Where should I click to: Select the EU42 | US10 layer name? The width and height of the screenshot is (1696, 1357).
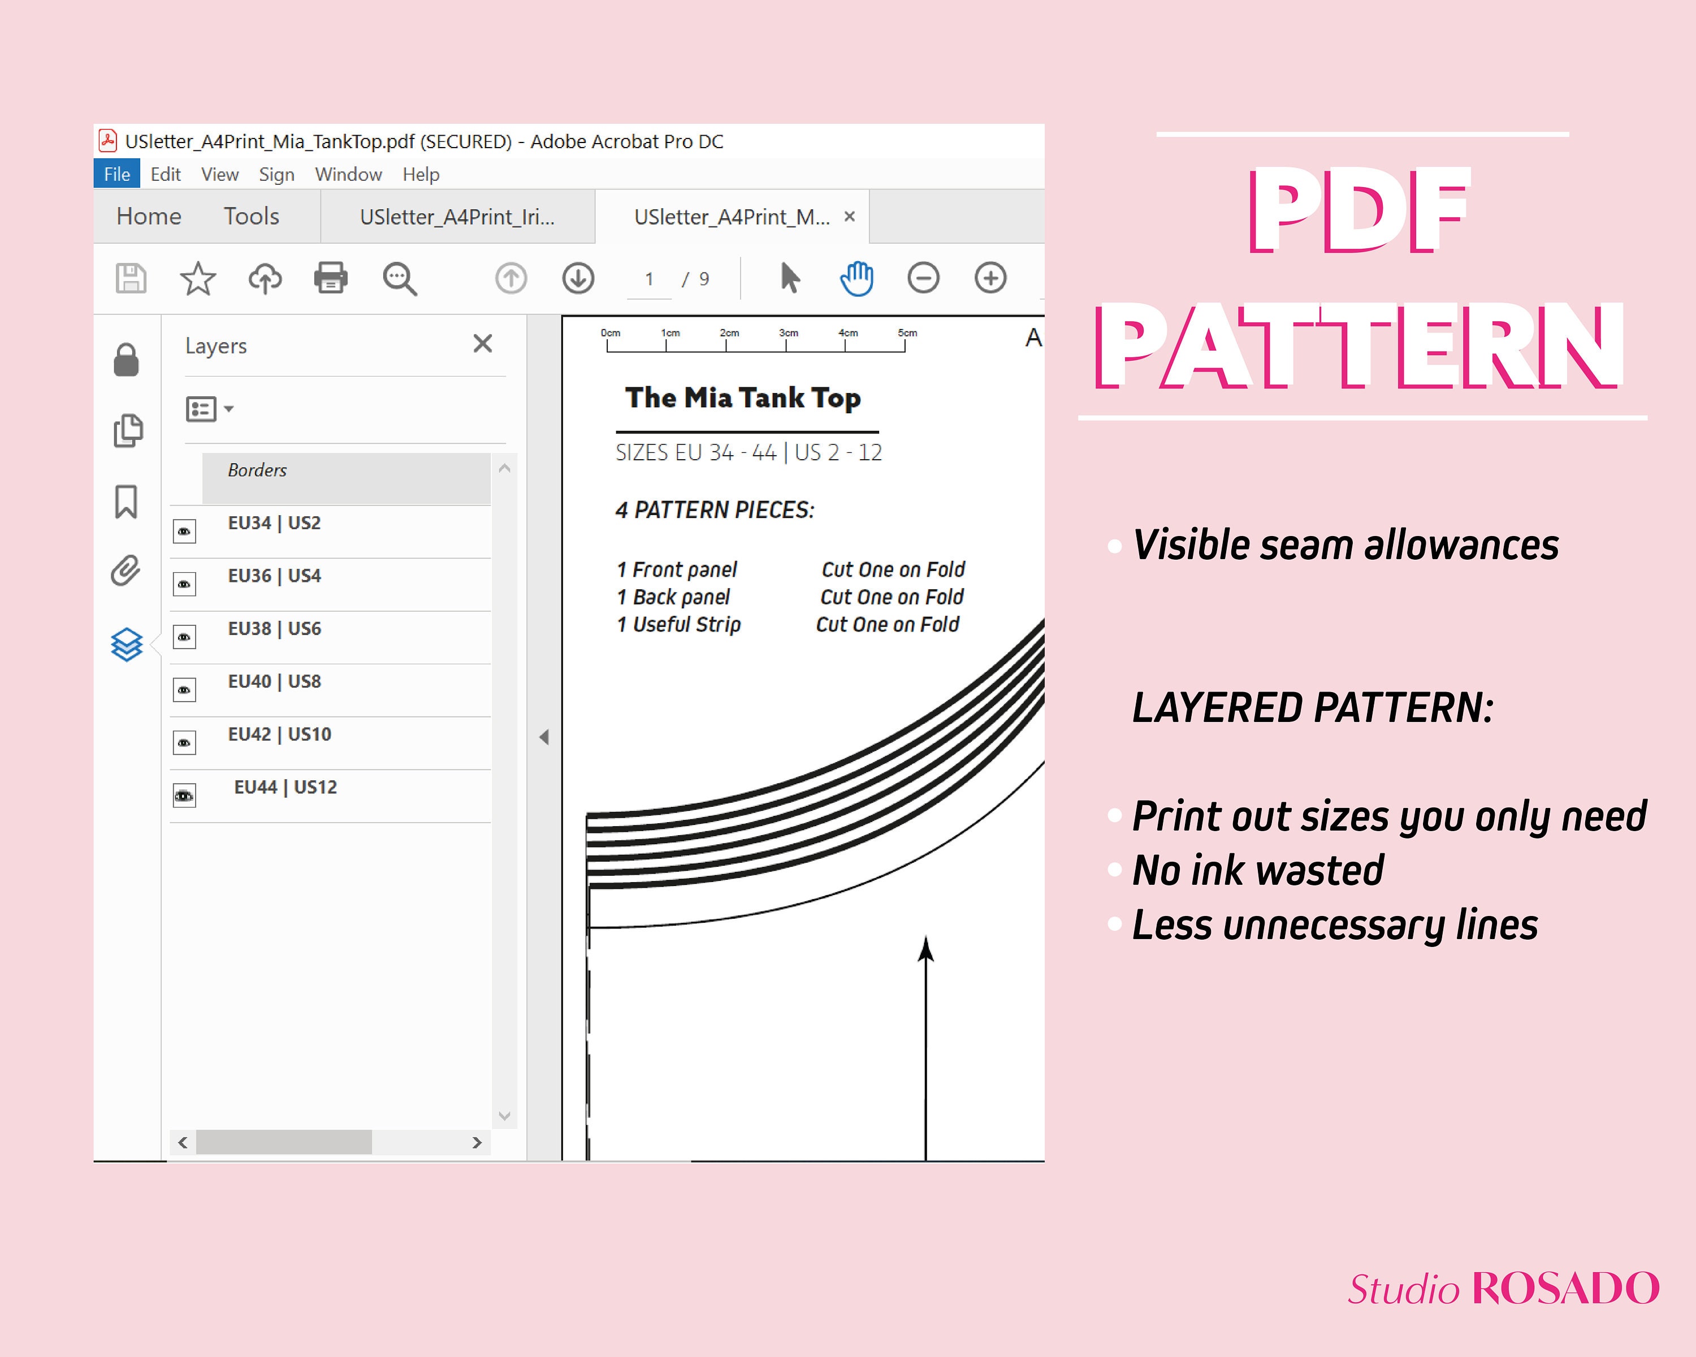[x=279, y=734]
